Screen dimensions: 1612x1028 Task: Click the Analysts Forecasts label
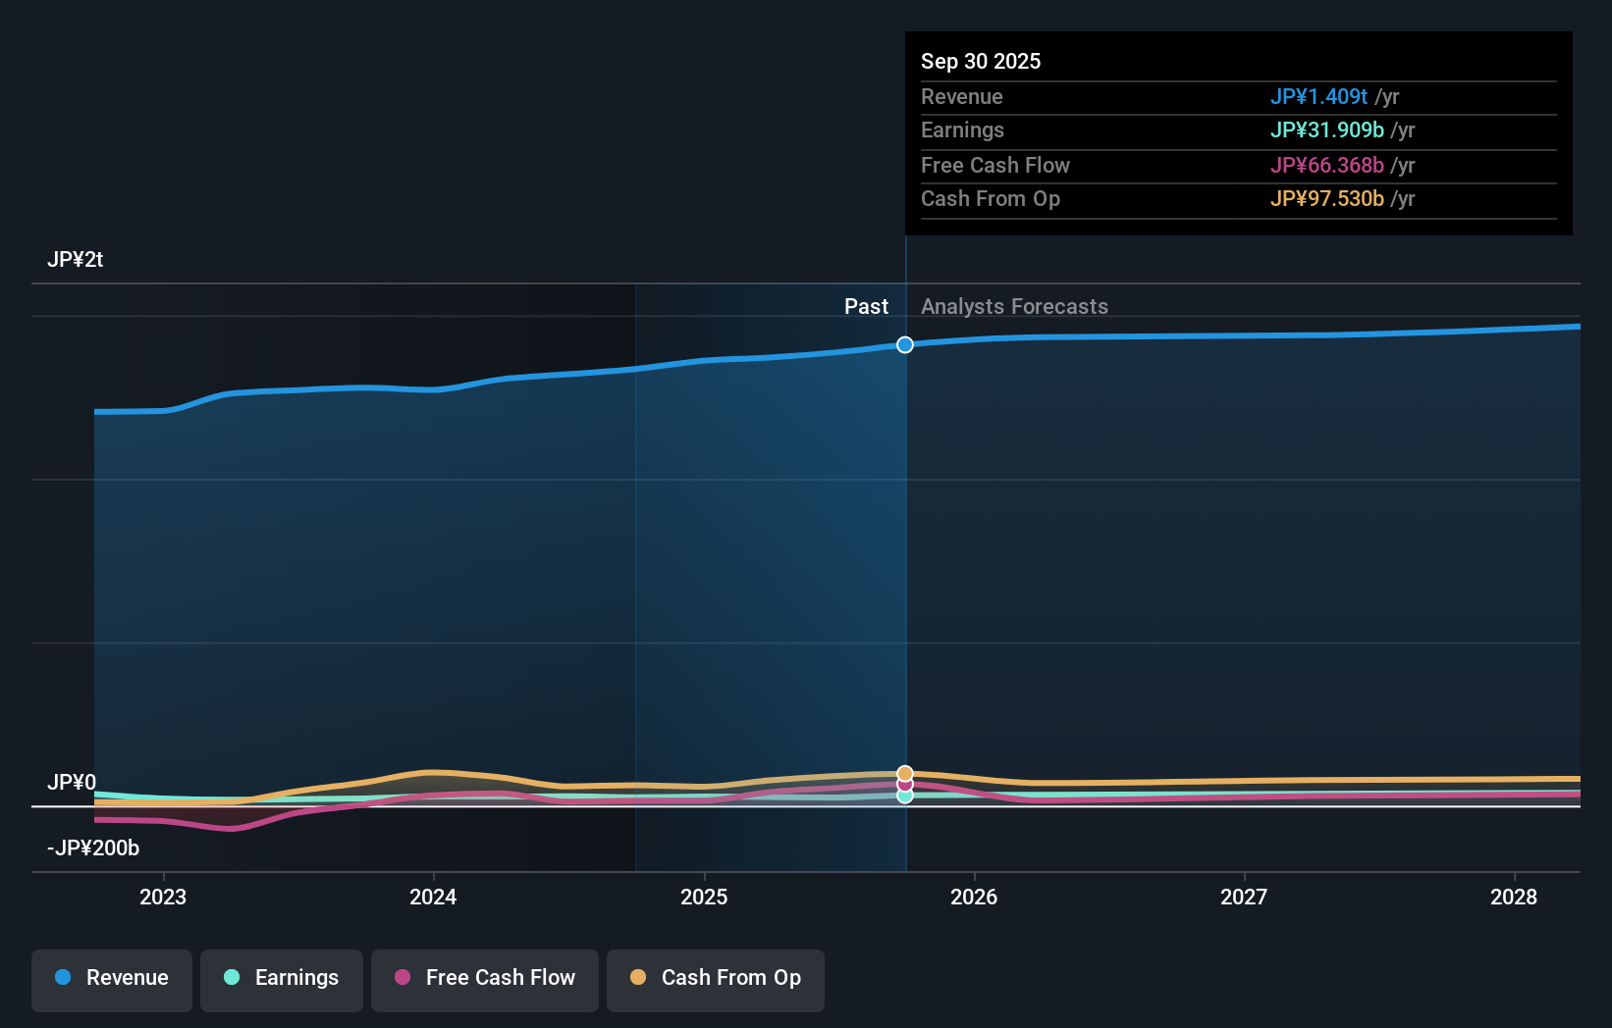point(1014,306)
